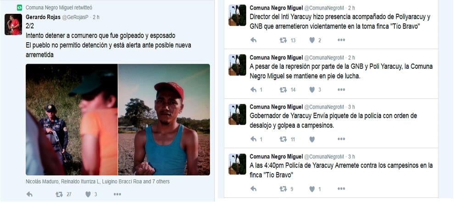The width and height of the screenshot is (454, 203).
Task: Reply to Gerardo Rojas tweet
Action: click(x=29, y=194)
